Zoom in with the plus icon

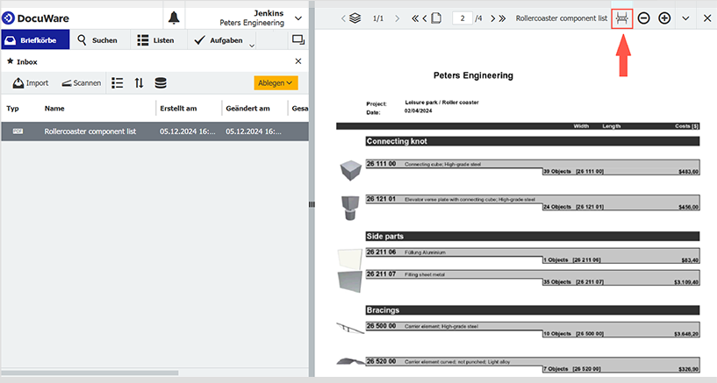tap(664, 18)
